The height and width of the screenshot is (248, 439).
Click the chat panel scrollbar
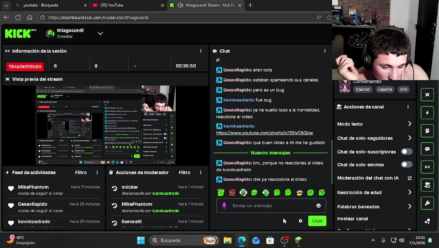332,162
